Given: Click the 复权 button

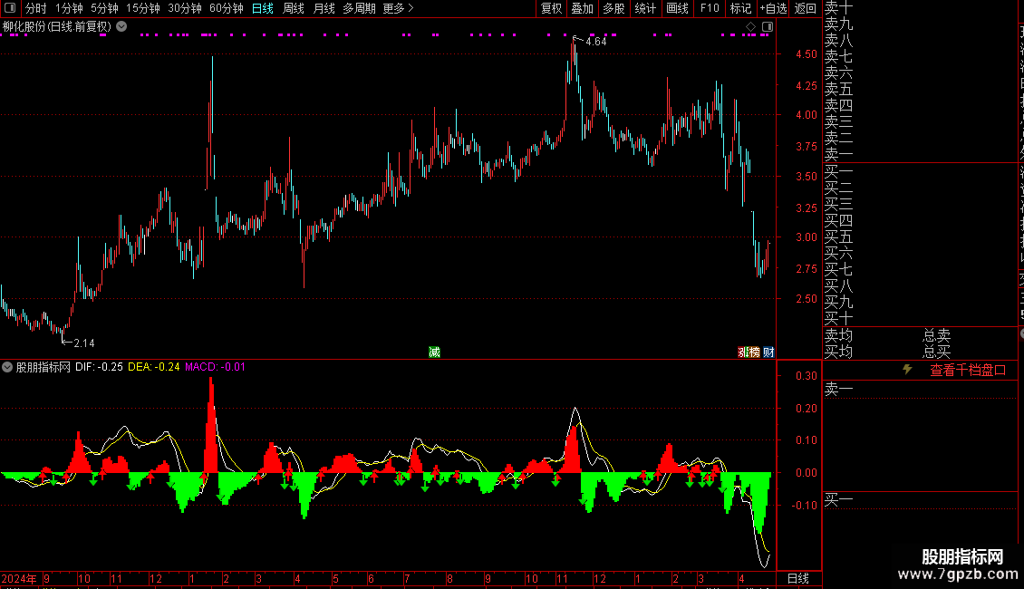Looking at the screenshot, I should 551,8.
